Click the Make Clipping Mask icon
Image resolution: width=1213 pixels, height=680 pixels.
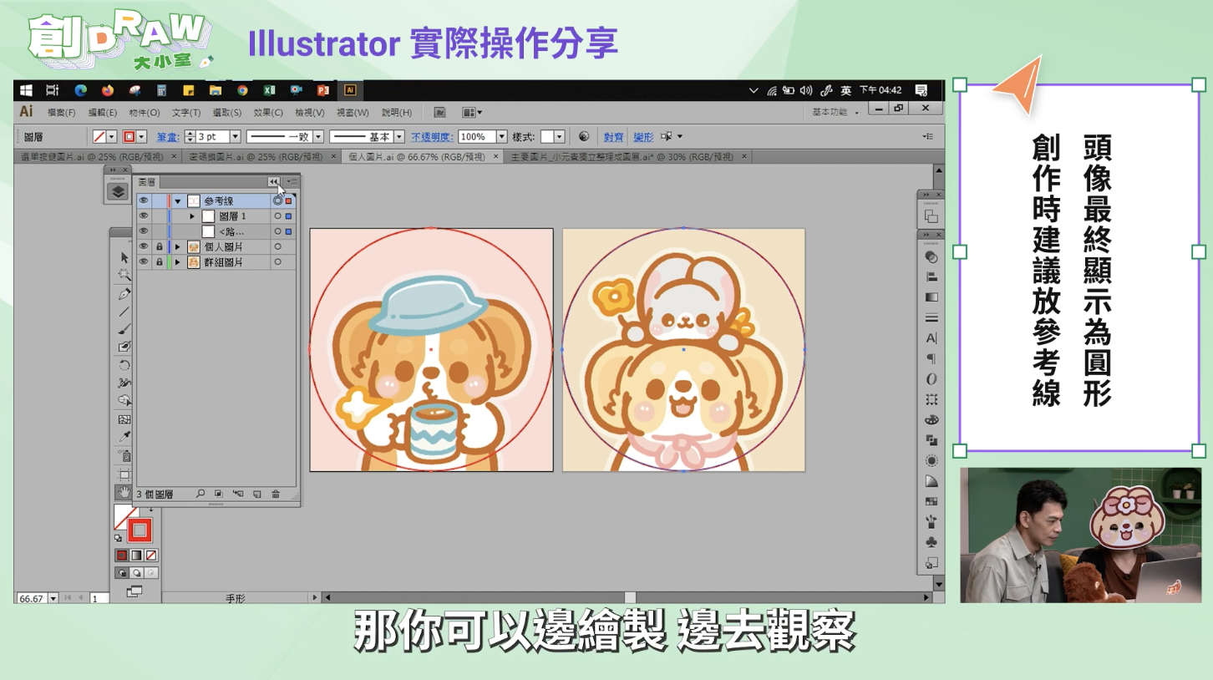click(219, 495)
